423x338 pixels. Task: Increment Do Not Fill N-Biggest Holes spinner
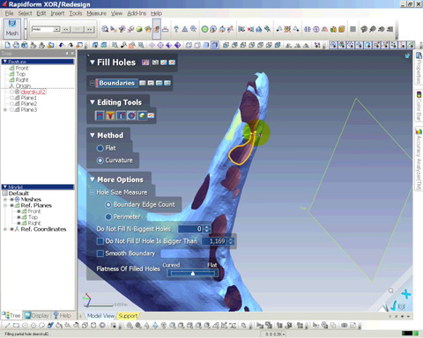pyautogui.click(x=208, y=227)
